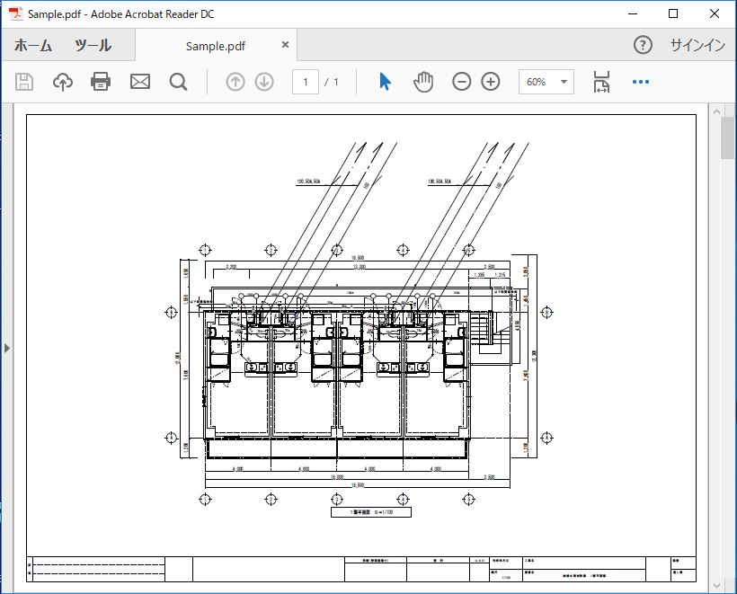Image resolution: width=737 pixels, height=594 pixels.
Task: Click the page number input field
Action: (305, 82)
